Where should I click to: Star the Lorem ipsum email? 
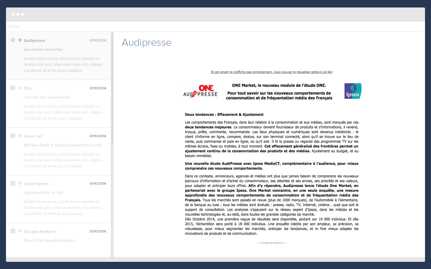pos(20,183)
